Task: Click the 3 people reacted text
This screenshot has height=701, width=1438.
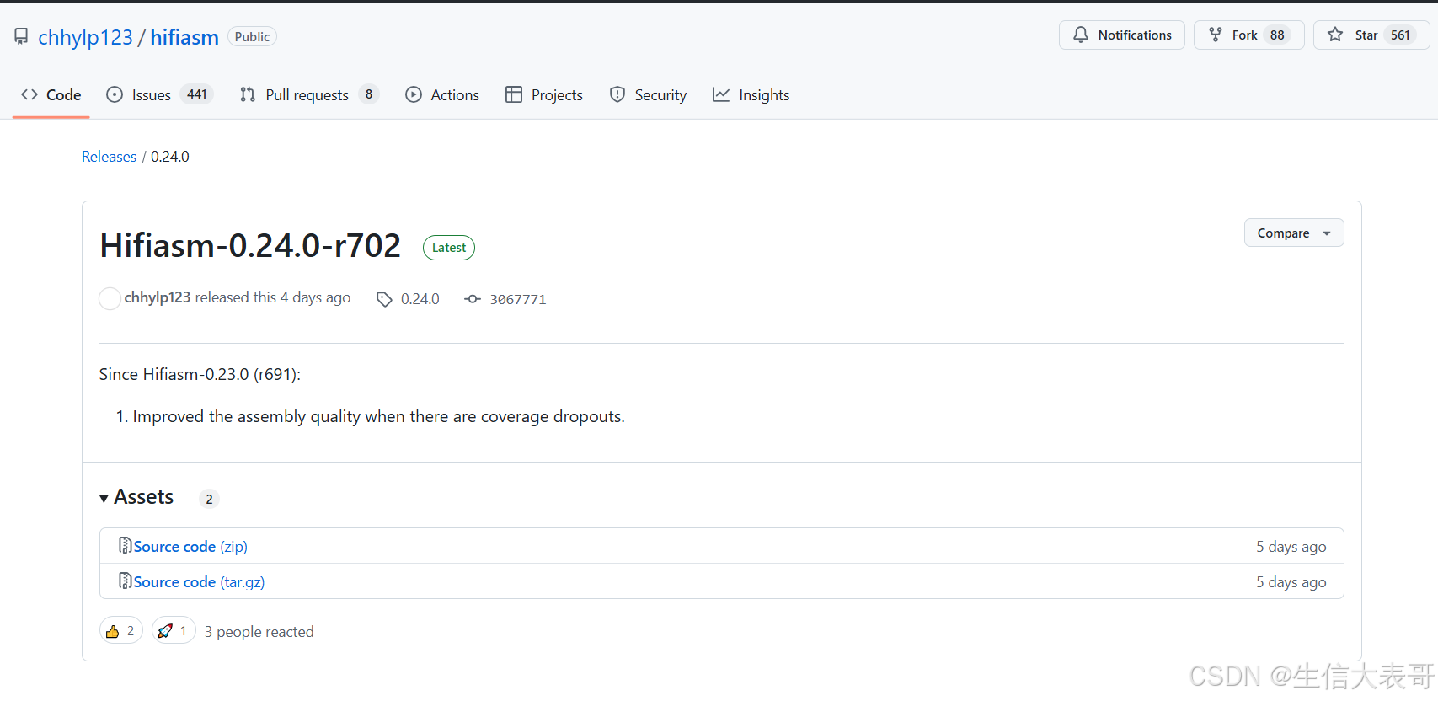Action: click(259, 632)
